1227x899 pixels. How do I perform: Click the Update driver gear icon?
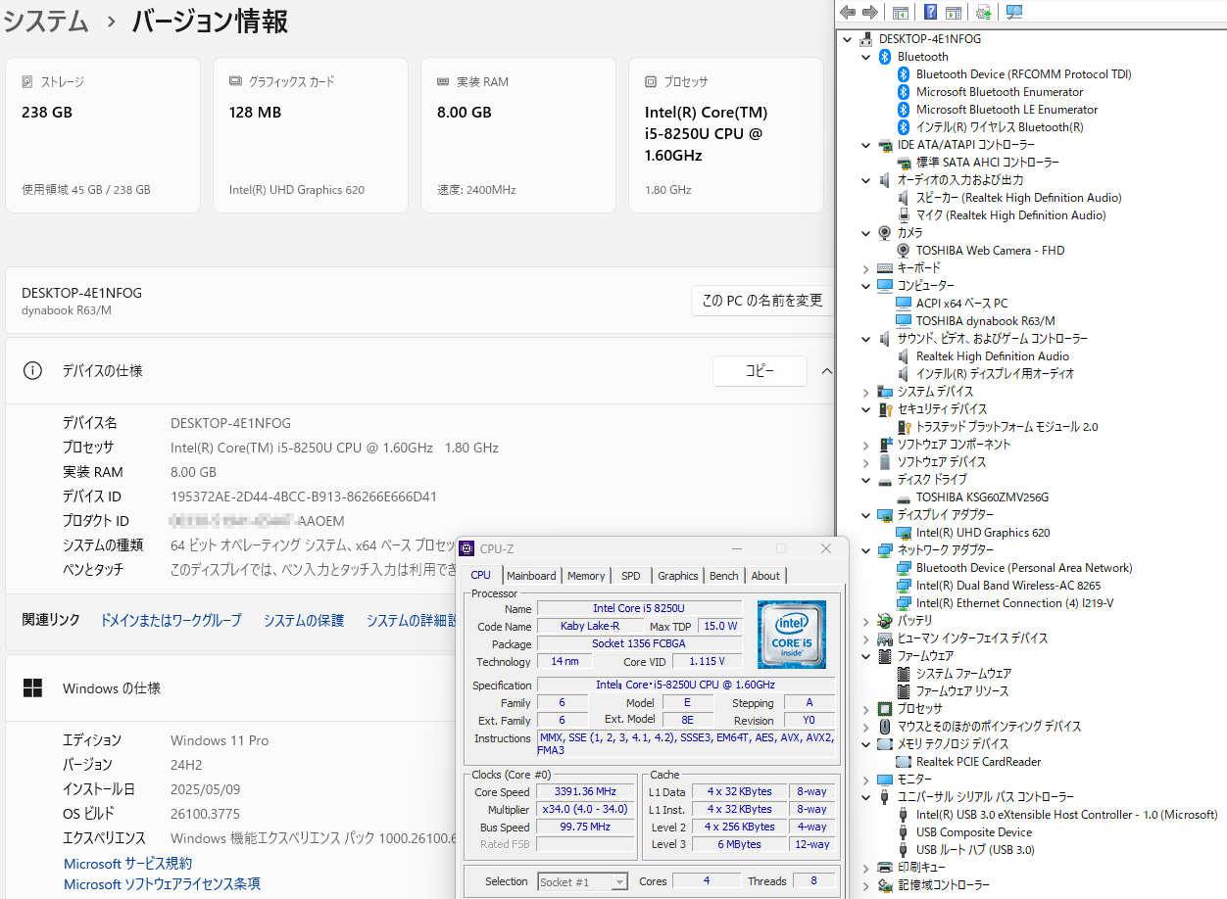pos(983,12)
